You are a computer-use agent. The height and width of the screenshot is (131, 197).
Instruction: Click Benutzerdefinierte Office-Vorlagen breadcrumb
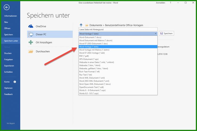pos(124,25)
